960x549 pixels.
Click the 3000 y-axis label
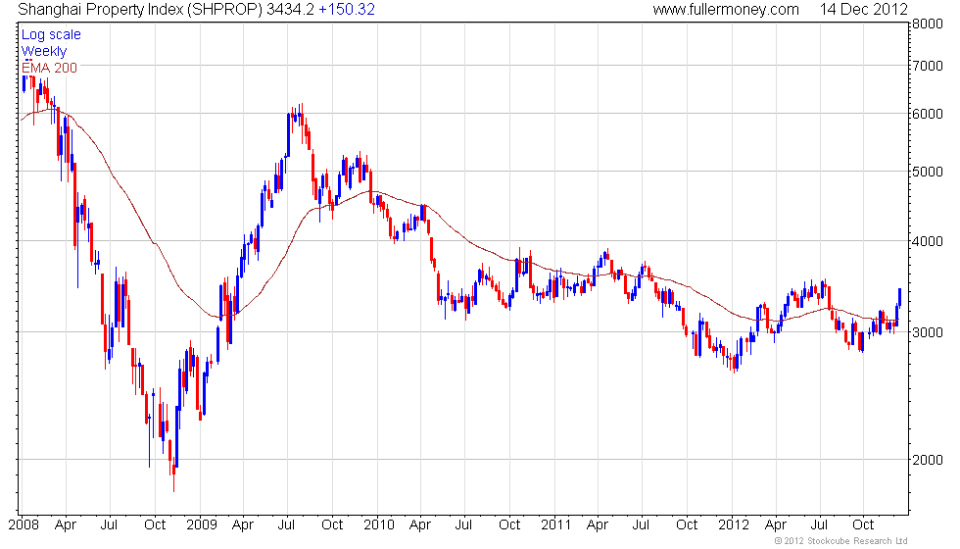[x=927, y=332]
